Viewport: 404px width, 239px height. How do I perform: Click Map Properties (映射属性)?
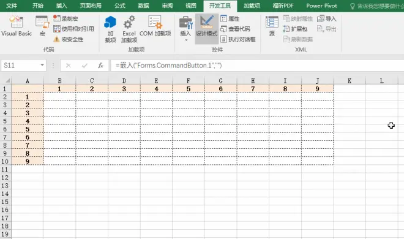click(x=297, y=18)
